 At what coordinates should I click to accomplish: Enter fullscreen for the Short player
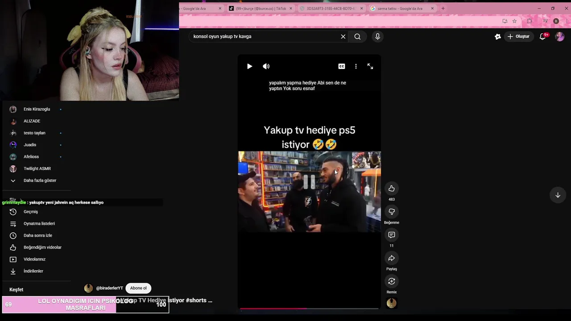point(370,66)
